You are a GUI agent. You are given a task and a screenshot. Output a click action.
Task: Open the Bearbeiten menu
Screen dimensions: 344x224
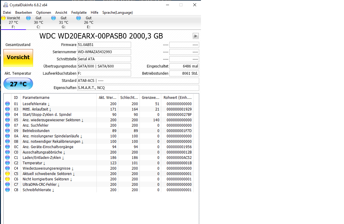(24, 13)
